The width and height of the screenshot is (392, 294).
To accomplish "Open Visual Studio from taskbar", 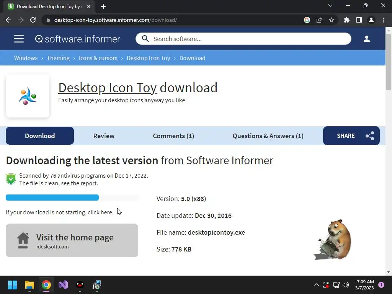I will [63, 285].
